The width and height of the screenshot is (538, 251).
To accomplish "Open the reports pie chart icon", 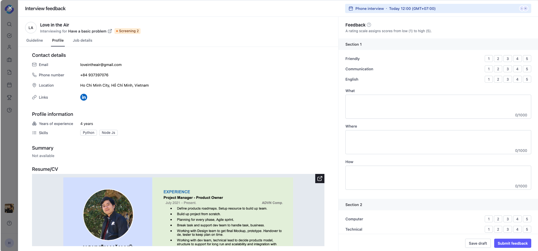I will 9,110.
